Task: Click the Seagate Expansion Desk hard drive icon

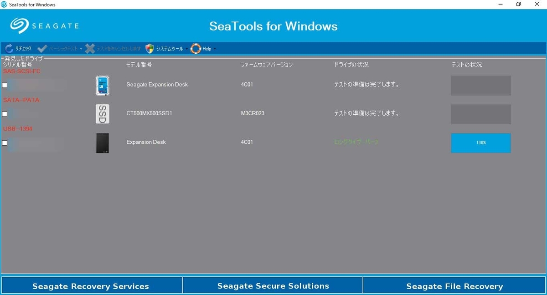Action: pos(103,86)
